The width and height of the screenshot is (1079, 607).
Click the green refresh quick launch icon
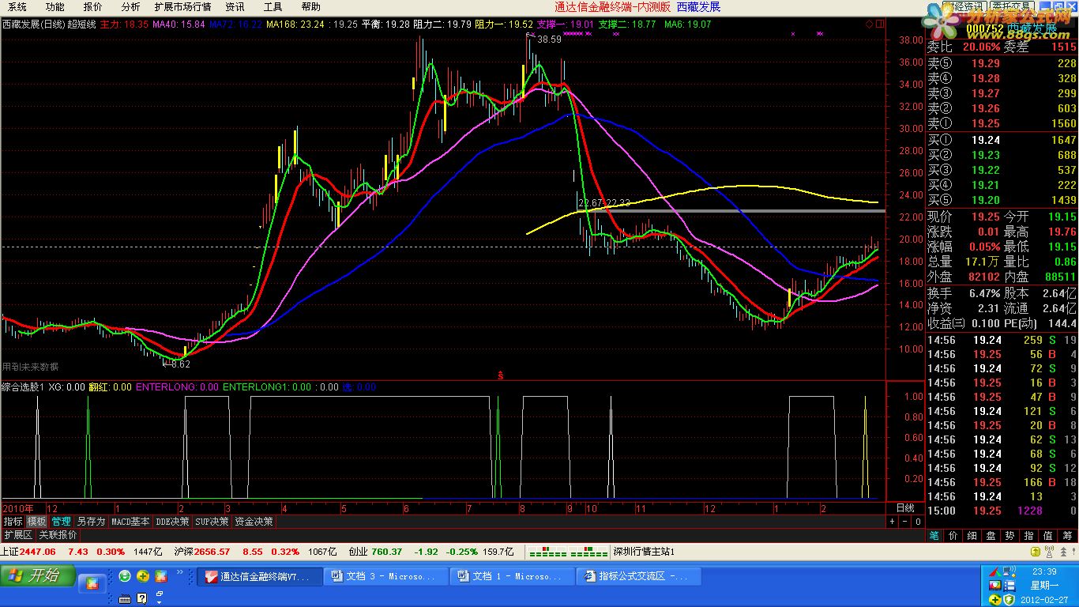125,576
